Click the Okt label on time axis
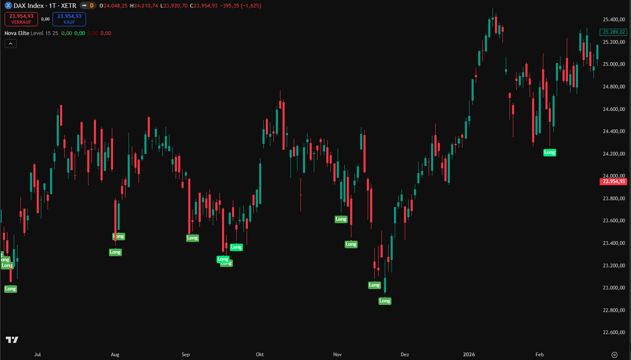 260,355
